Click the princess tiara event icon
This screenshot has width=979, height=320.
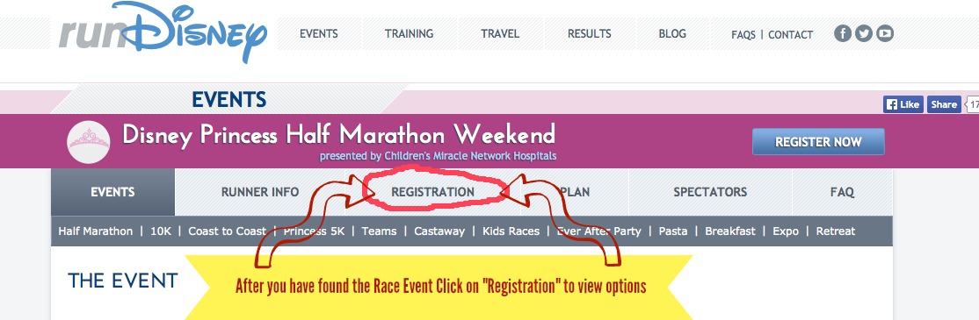point(89,142)
